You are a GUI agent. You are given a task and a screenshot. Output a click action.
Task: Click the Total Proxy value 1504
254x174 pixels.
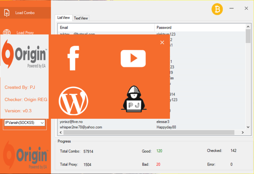(x=87, y=165)
